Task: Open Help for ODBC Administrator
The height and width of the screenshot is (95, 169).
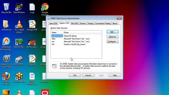Action: [115, 75]
